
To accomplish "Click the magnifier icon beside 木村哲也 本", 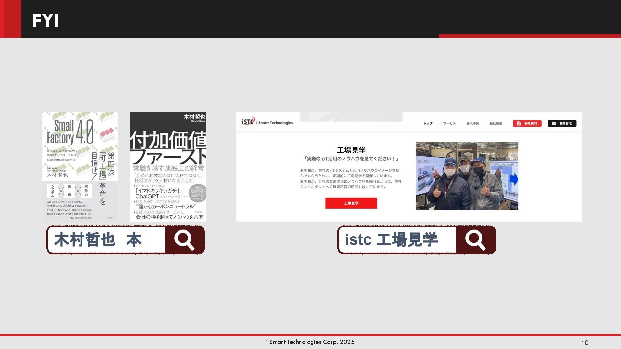I will point(184,240).
